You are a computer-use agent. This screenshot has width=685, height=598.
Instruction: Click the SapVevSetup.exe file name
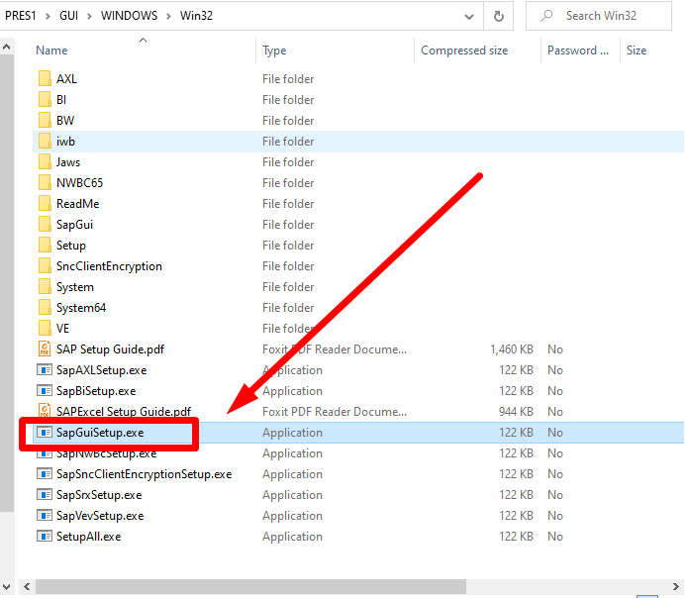coord(100,516)
